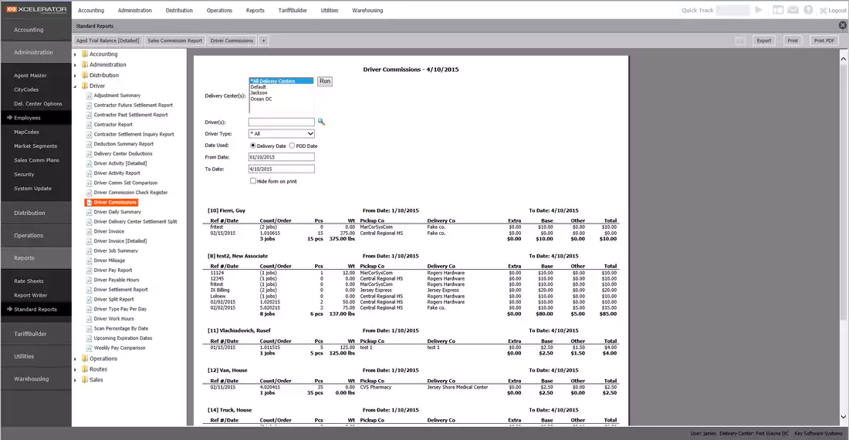Open the Driver Type dropdown
Image resolution: width=849 pixels, height=440 pixels.
click(281, 133)
